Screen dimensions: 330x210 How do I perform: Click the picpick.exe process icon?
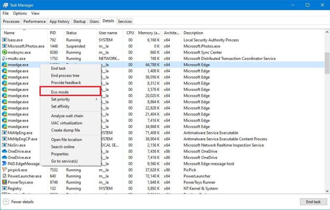point(4,170)
